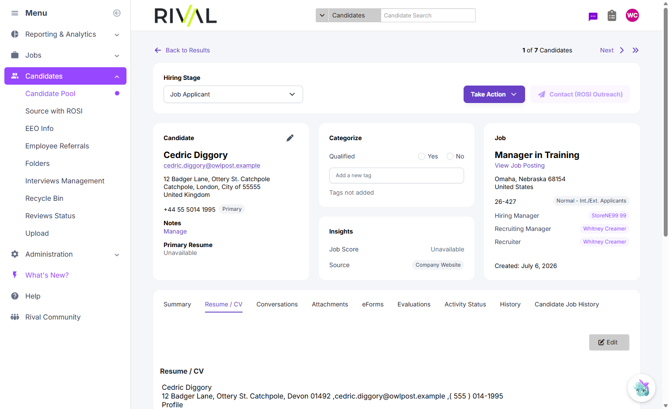669x409 pixels.
Task: Switch to the Conversations tab
Action: 277,304
